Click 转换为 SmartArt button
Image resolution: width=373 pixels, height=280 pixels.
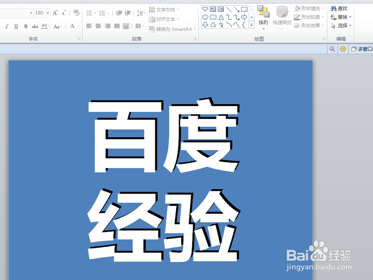[172, 29]
